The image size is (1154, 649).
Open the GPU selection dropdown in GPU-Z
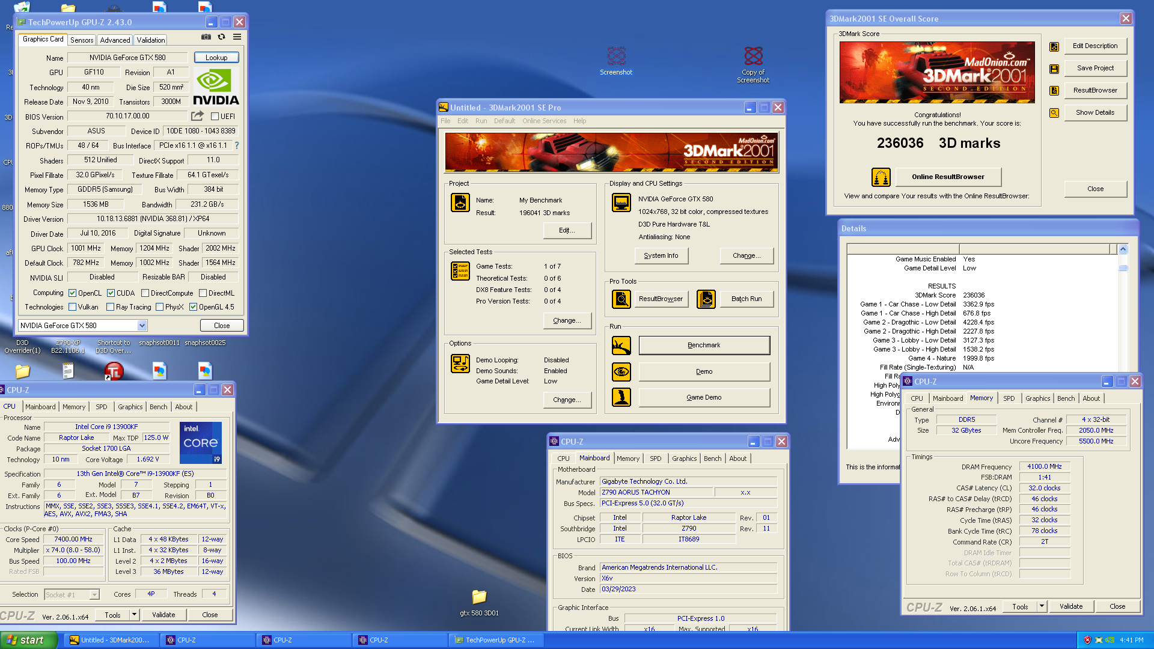click(142, 326)
